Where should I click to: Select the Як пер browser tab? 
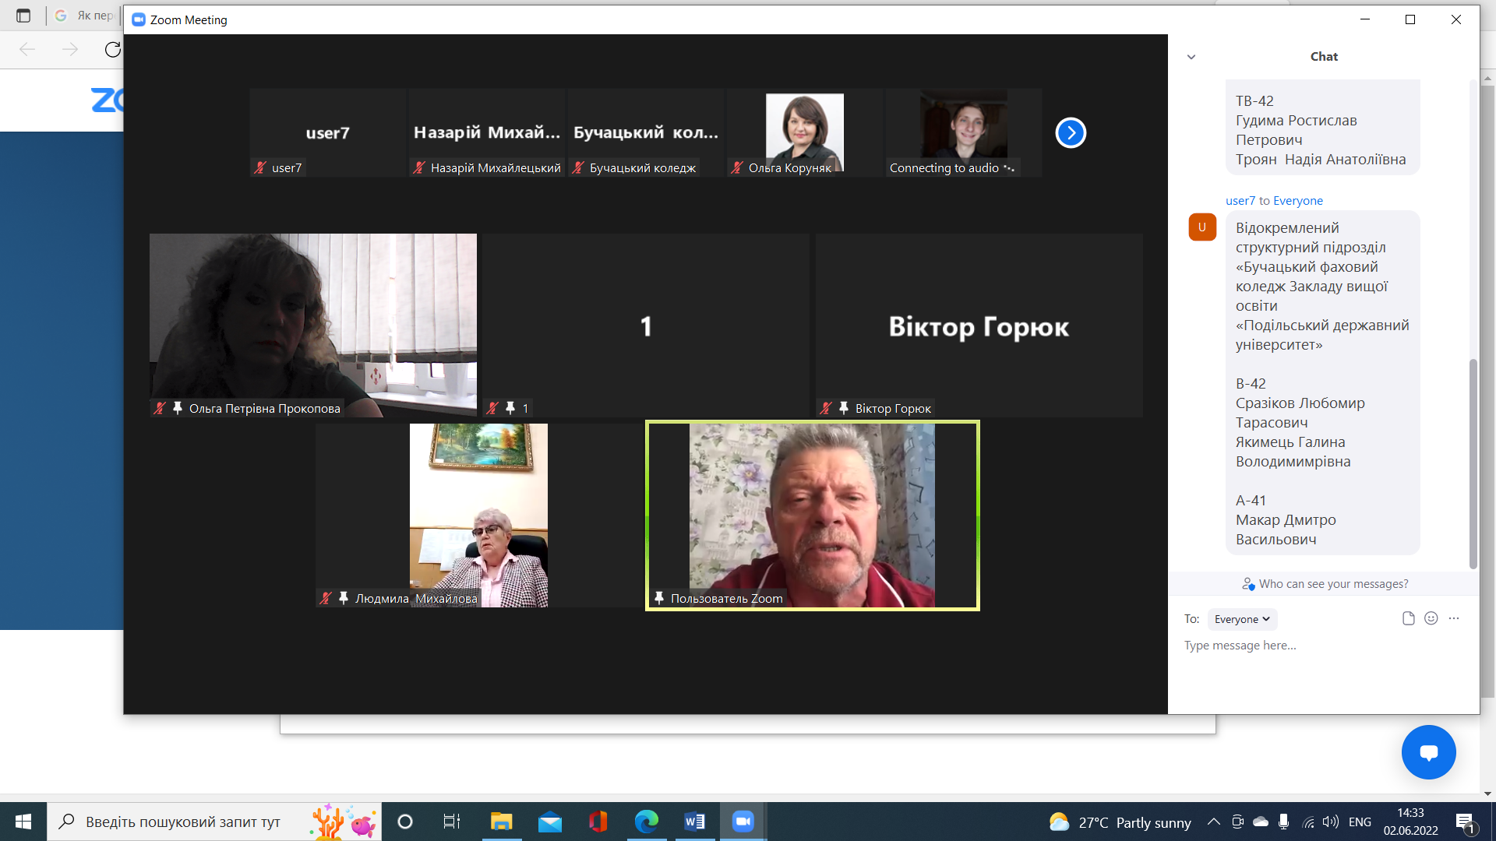pyautogui.click(x=86, y=16)
